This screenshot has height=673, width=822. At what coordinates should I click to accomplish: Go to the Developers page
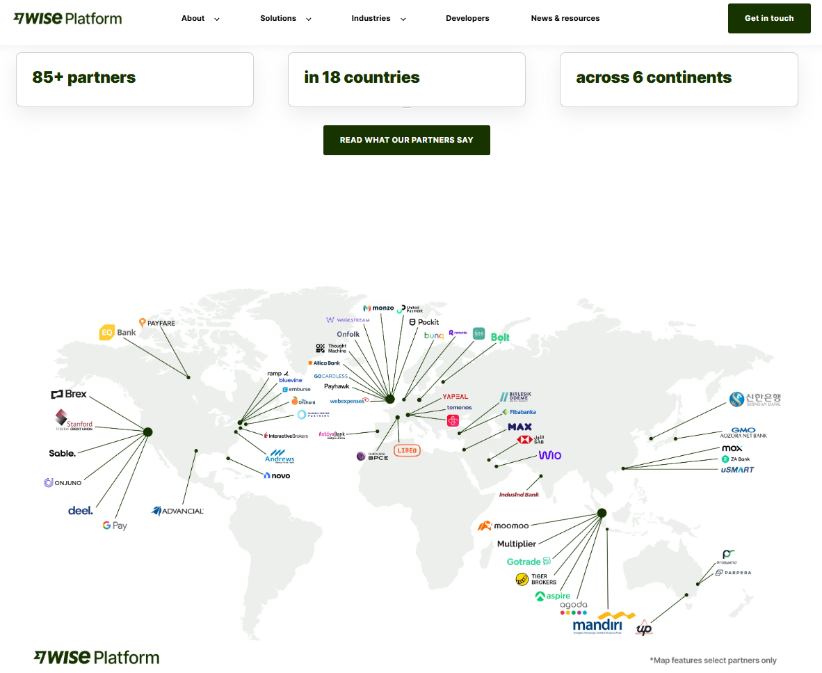click(467, 18)
